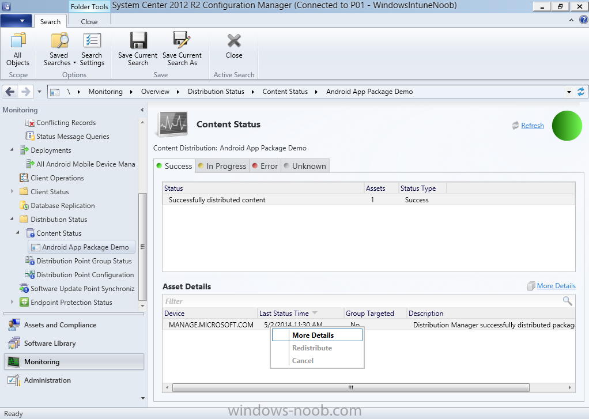The height and width of the screenshot is (419, 589).
Task: Collapse the Content Status tree node
Action: (x=18, y=233)
